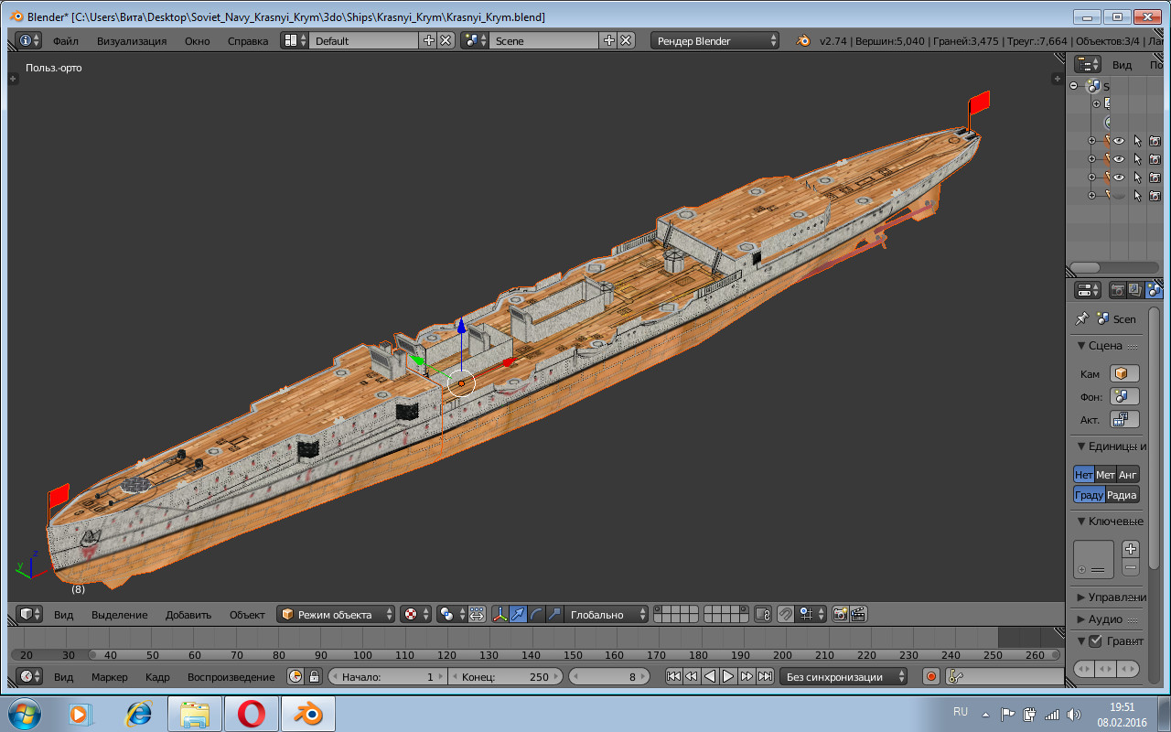Hide the first object via eye icon
Viewport: 1171px width, 732px height.
pyautogui.click(x=1118, y=141)
